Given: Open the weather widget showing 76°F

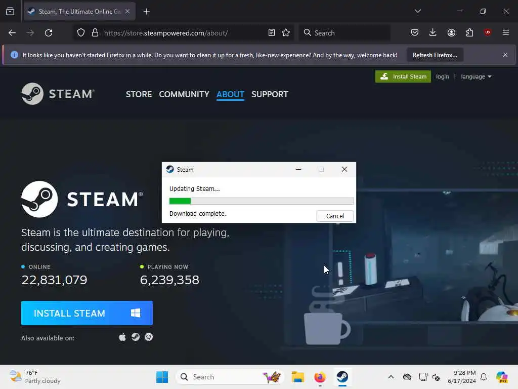Looking at the screenshot, I should (35, 377).
